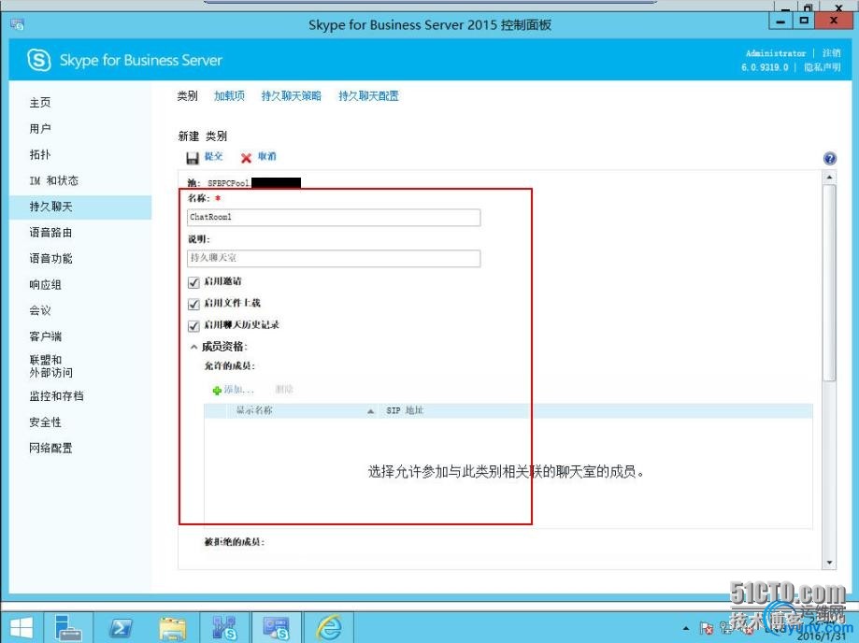The image size is (859, 643).
Task: Show hidden tray icons arrow
Action: click(686, 628)
